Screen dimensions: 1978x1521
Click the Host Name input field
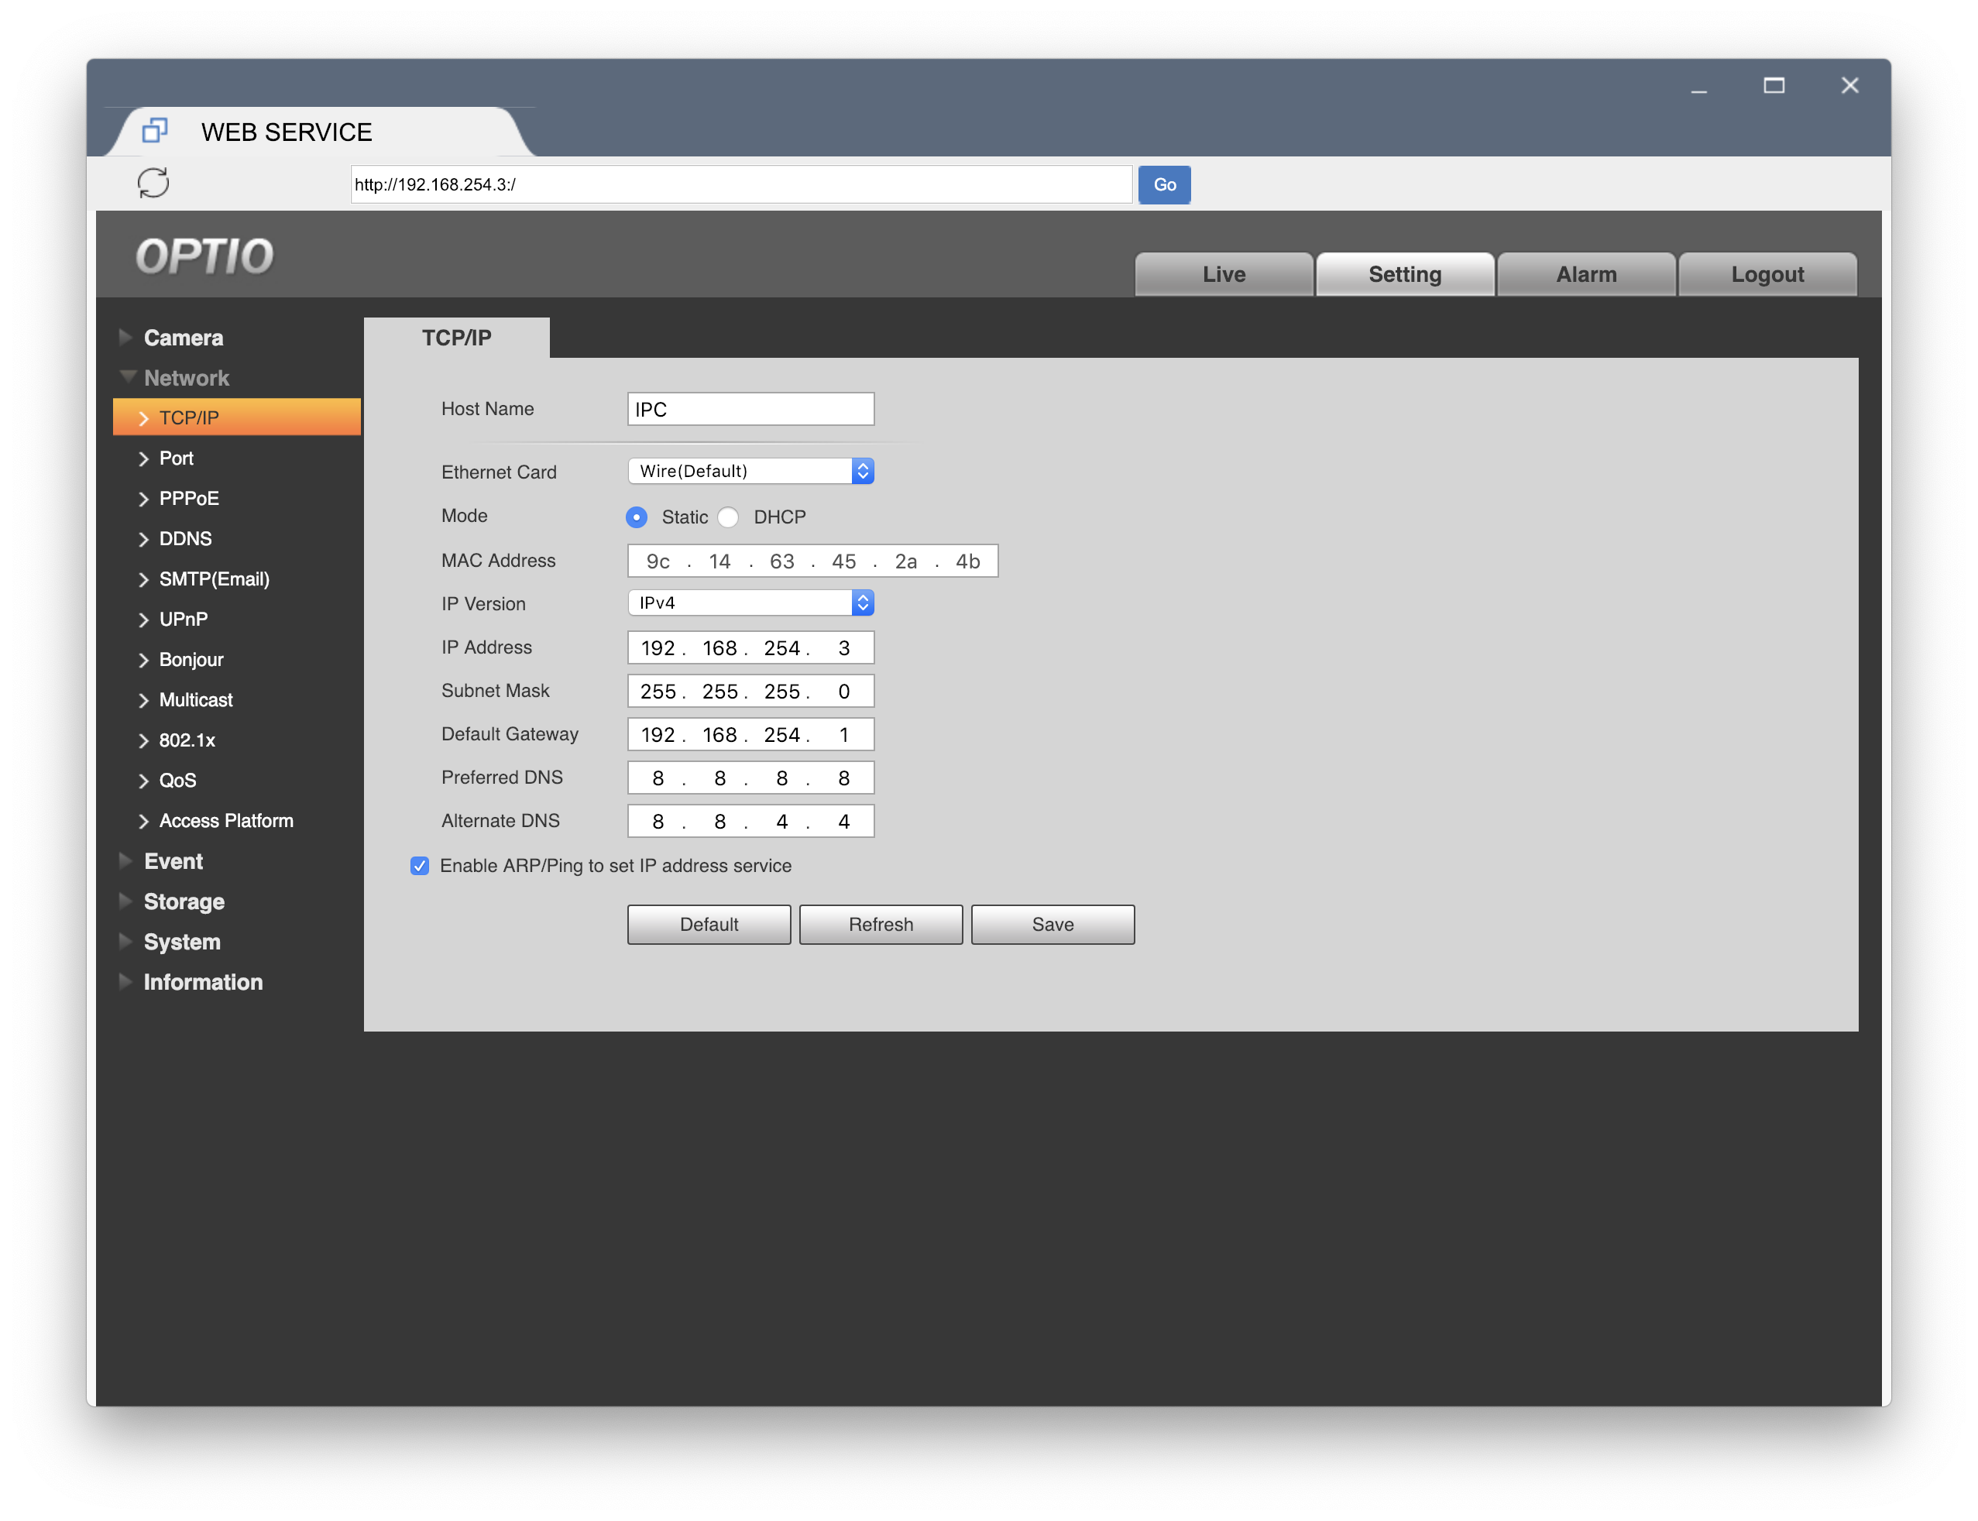(750, 409)
